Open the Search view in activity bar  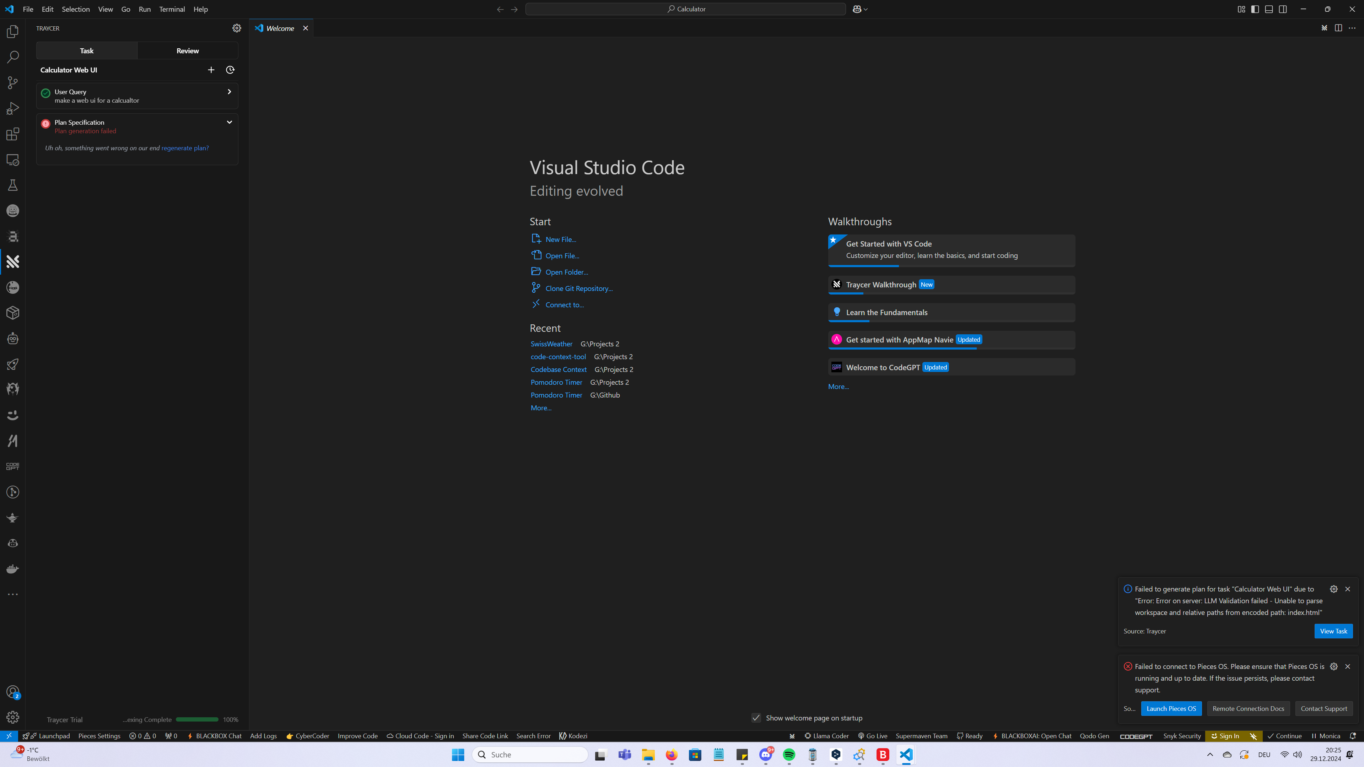pos(13,57)
